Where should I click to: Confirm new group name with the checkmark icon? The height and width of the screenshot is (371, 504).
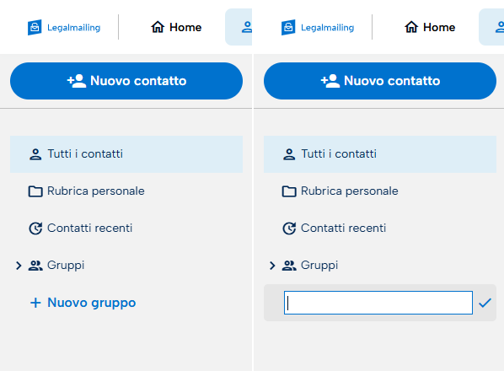pos(485,303)
